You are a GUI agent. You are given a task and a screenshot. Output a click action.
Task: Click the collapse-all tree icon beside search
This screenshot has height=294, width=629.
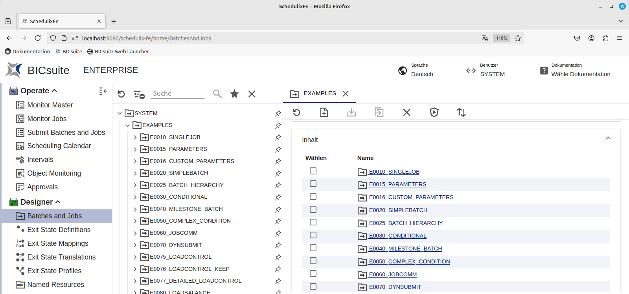click(x=139, y=94)
